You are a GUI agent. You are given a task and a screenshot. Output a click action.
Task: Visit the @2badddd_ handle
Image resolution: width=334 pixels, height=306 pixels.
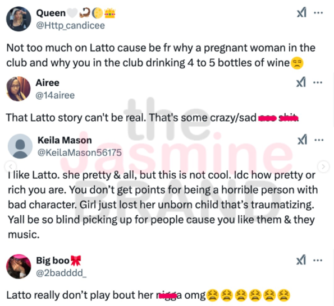coord(61,273)
